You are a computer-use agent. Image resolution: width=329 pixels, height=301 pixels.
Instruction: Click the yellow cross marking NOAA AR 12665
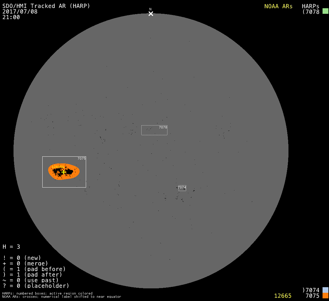pos(63,172)
